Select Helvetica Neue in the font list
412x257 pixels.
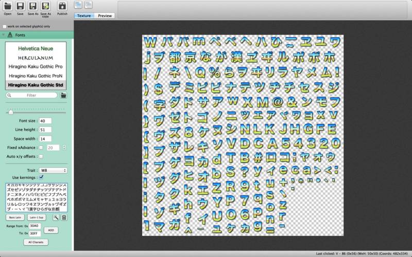coord(36,48)
